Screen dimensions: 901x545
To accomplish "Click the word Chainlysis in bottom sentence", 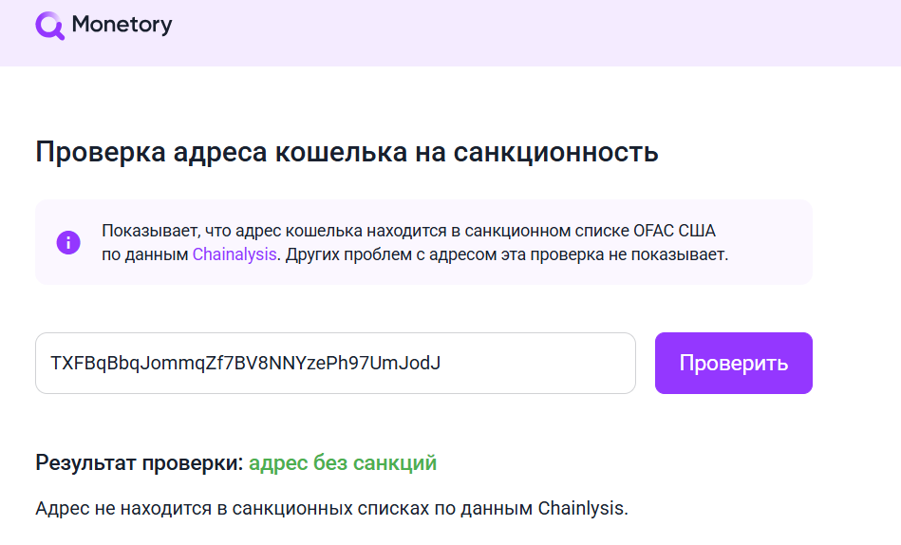I will (581, 508).
